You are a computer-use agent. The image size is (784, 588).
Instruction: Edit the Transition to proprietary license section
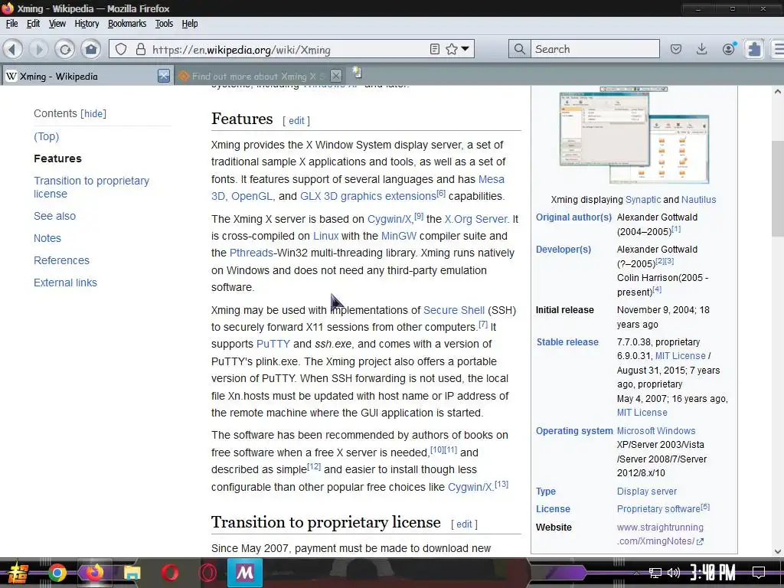pos(464,524)
